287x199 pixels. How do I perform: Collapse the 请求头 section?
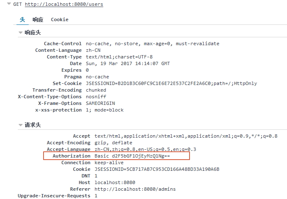pyautogui.click(x=20, y=125)
